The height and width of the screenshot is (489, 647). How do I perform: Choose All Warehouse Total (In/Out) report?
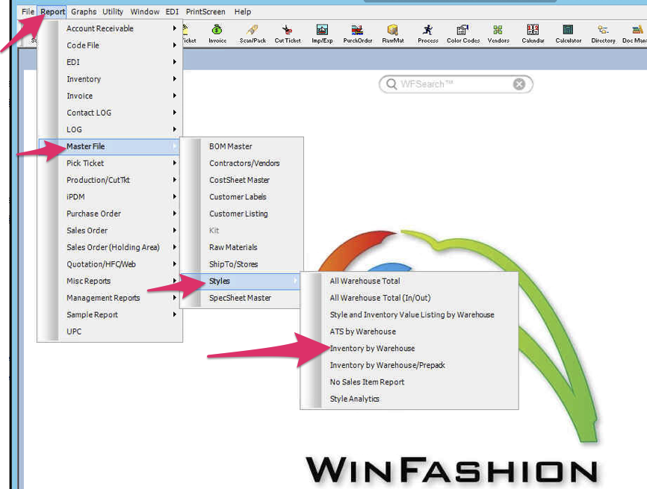409,298
